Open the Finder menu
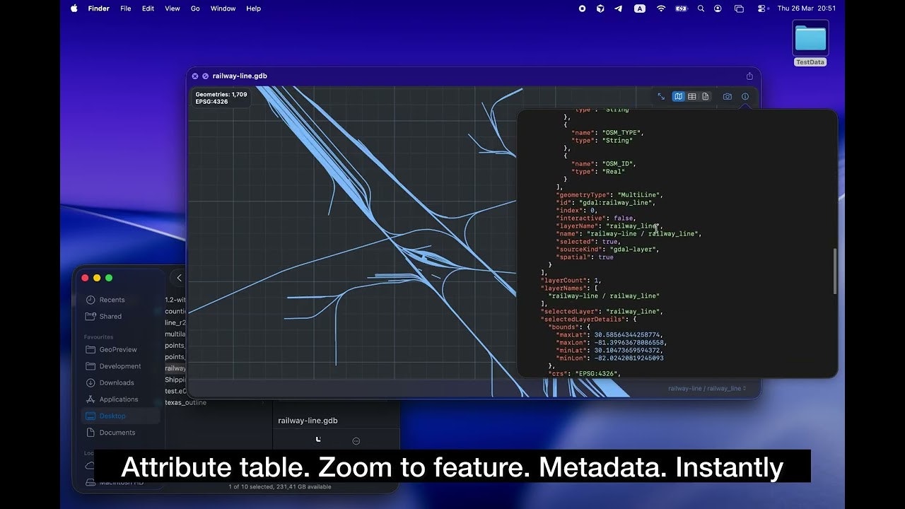Image resolution: width=905 pixels, height=509 pixels. [98, 8]
